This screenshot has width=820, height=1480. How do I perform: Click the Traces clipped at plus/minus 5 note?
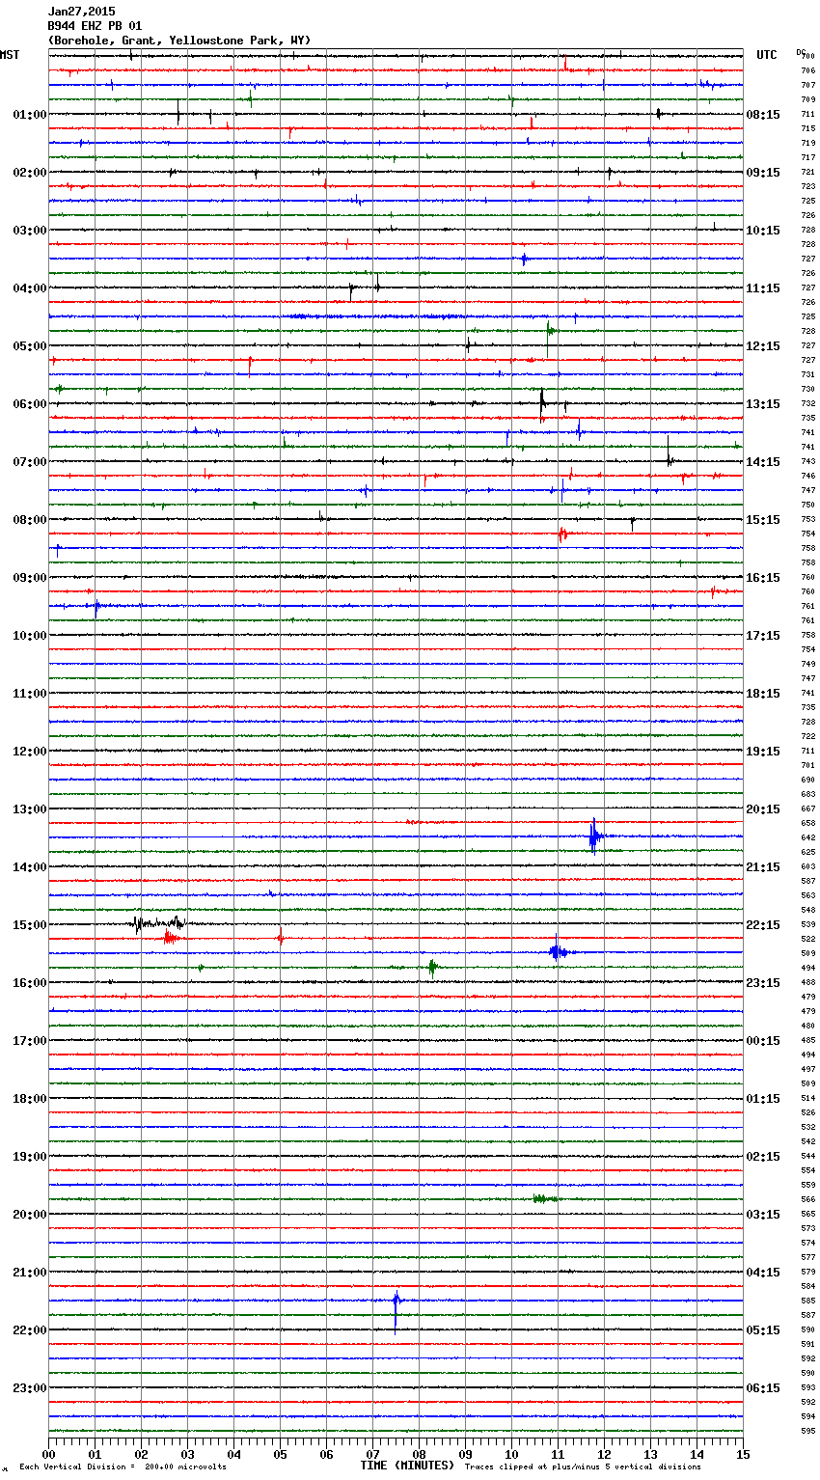coord(583,1466)
